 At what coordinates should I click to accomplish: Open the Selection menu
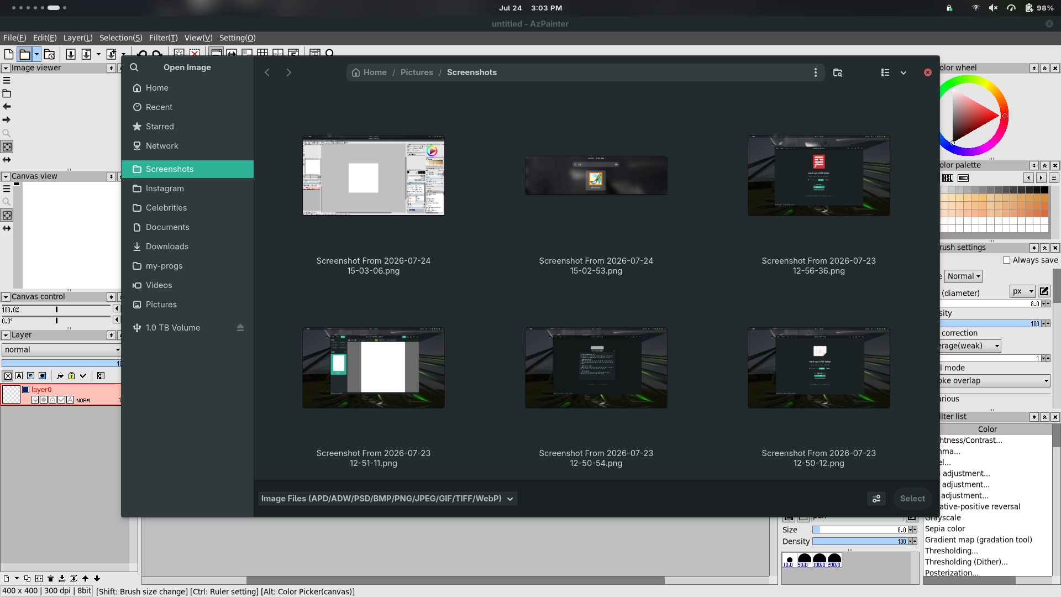coord(121,38)
